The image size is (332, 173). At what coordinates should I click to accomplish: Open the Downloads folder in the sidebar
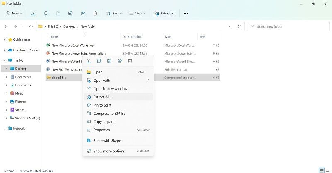coord(23,85)
